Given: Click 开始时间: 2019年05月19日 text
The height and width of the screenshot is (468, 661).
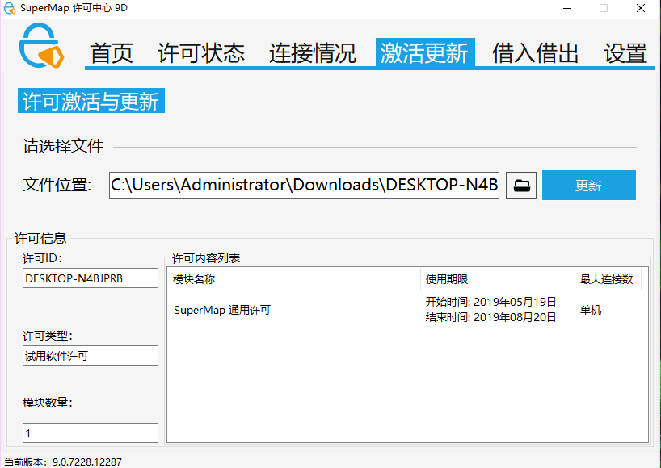Looking at the screenshot, I should (490, 302).
